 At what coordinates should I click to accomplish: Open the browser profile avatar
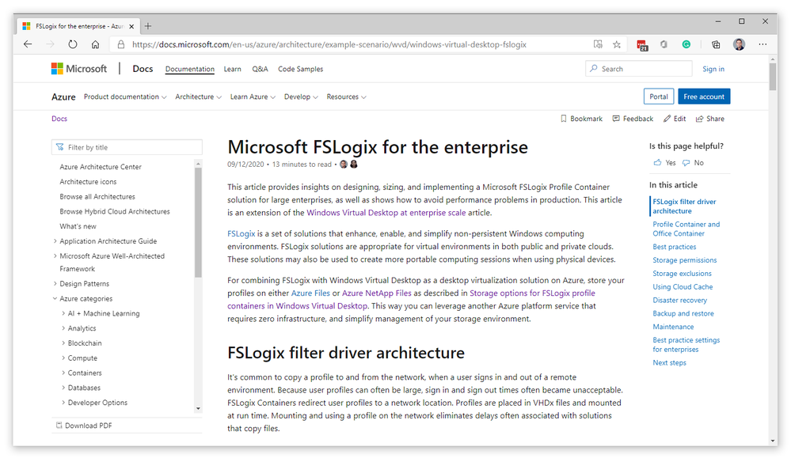(739, 44)
